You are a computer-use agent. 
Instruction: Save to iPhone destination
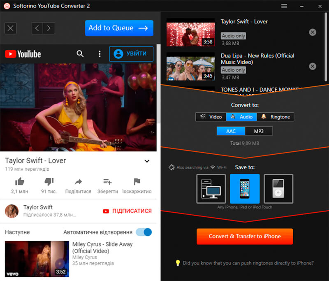(245, 189)
